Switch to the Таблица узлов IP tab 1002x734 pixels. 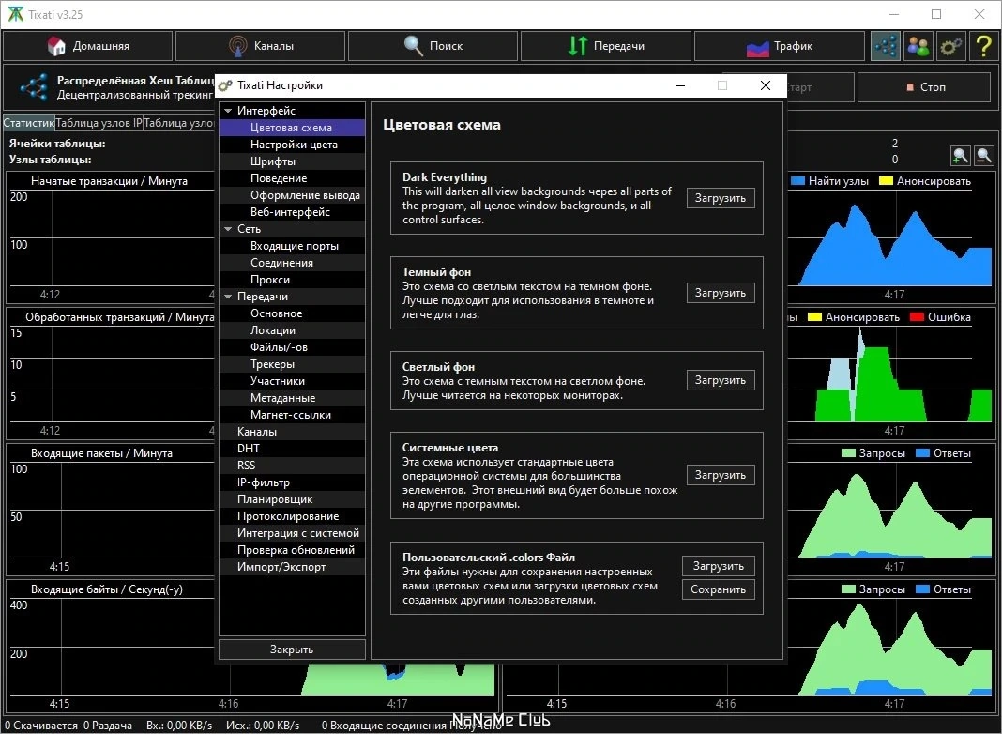click(x=99, y=123)
